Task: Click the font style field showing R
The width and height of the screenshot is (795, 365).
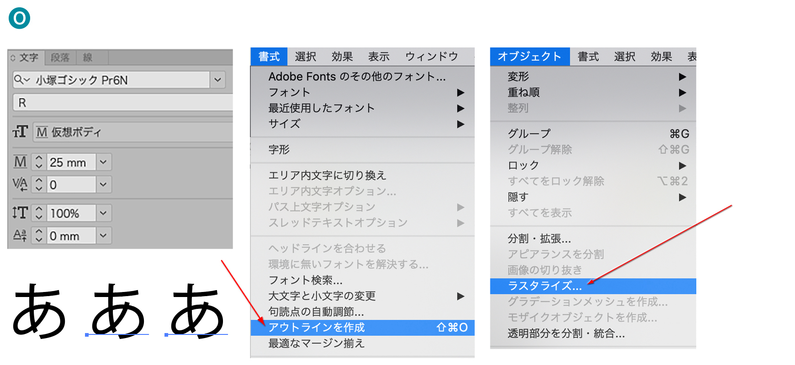Action: pos(123,103)
